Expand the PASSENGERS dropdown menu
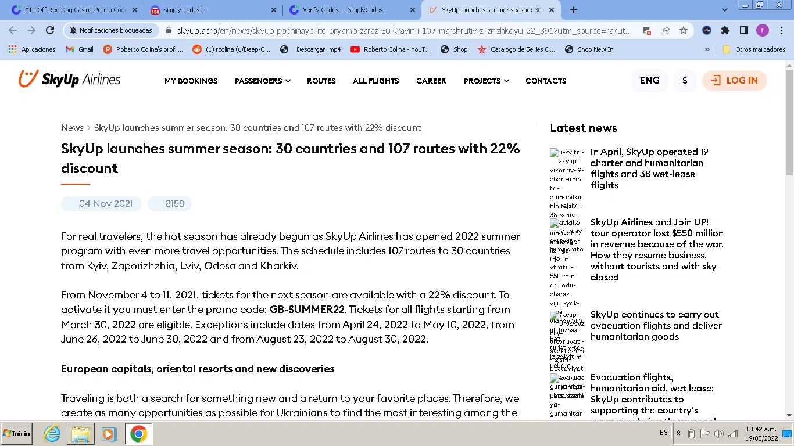The height and width of the screenshot is (446, 794). (263, 81)
